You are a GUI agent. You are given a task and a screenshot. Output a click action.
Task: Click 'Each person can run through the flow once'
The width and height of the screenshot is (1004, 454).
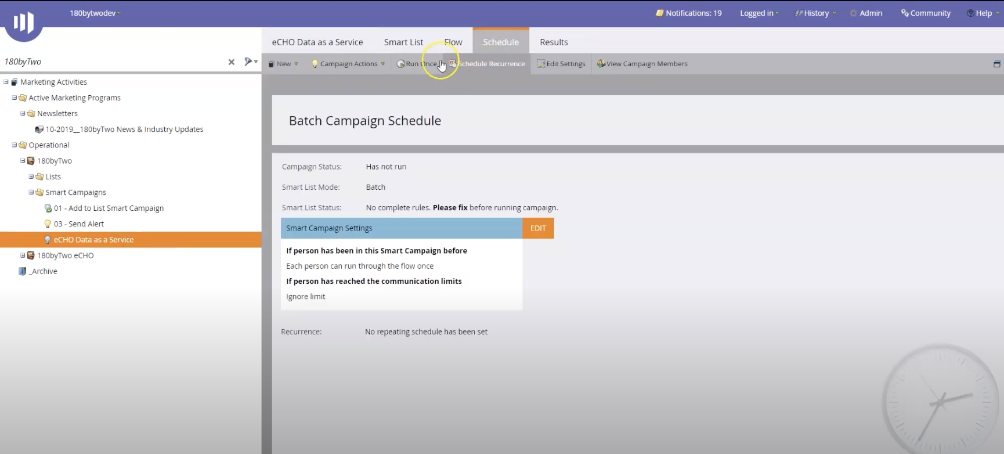click(360, 266)
